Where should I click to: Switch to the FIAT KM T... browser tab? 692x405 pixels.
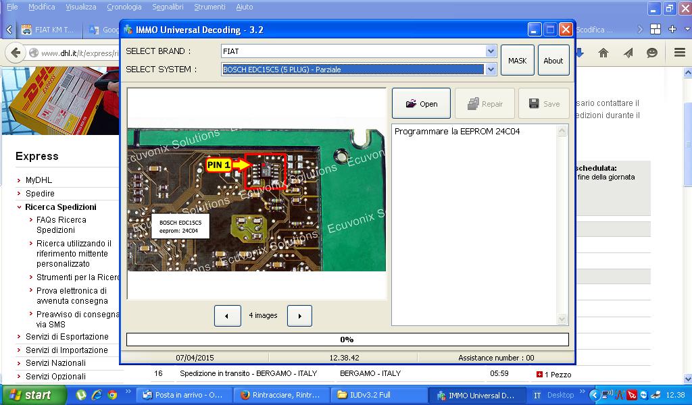(49, 30)
